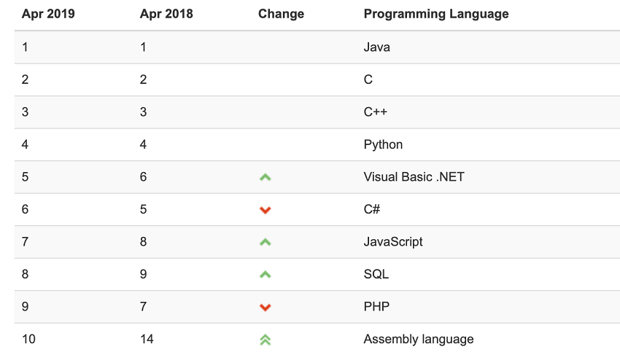620x355 pixels.
Task: Open the Python language entry
Action: [x=383, y=144]
